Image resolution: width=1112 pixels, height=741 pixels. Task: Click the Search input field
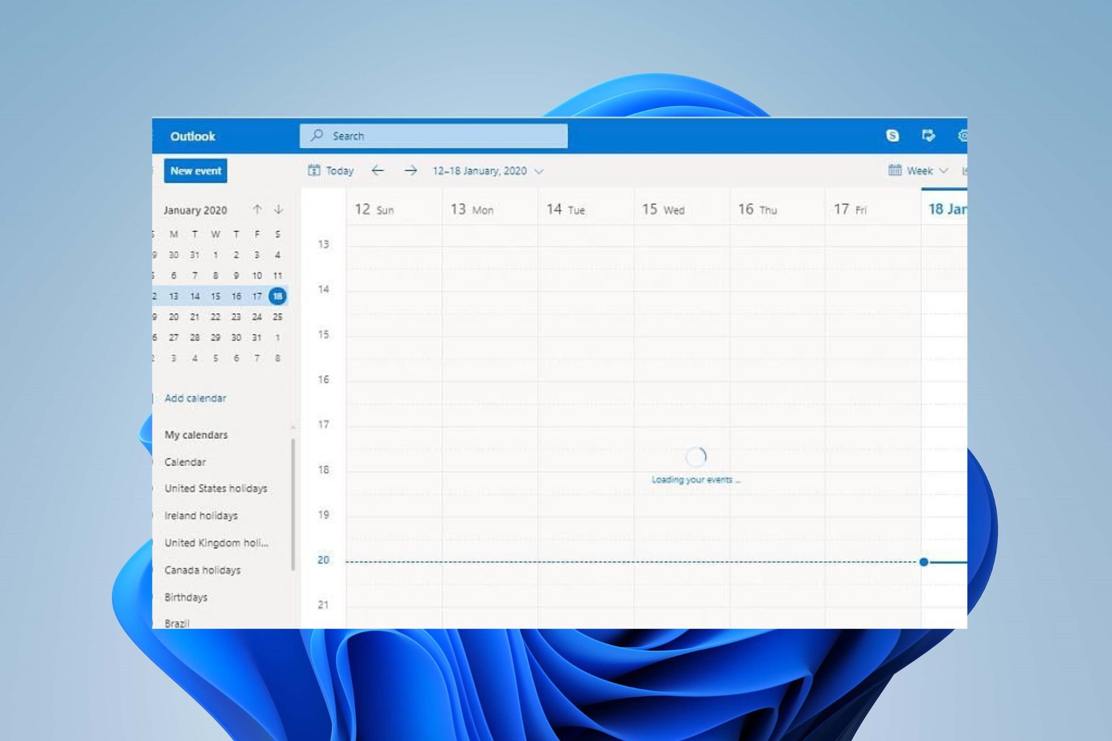click(437, 135)
